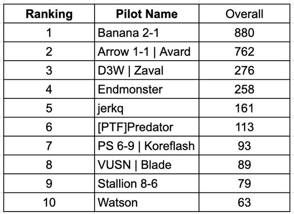Image resolution: width=294 pixels, height=214 pixels.
Task: Select the overall score 276 cell
Action: click(x=244, y=71)
